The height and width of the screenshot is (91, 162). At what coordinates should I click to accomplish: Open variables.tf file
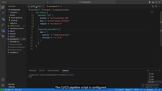14,53
